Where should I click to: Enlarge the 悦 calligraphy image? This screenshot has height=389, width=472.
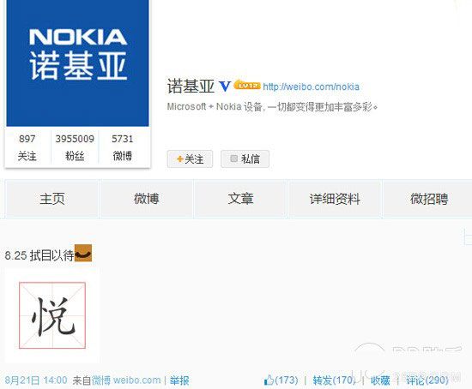pyautogui.click(x=52, y=315)
